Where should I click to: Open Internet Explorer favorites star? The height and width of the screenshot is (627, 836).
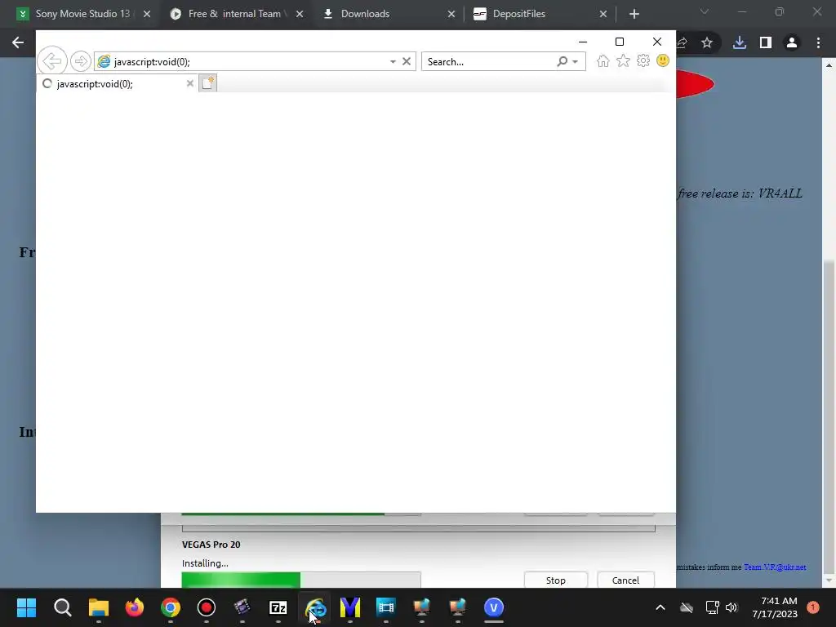point(623,60)
